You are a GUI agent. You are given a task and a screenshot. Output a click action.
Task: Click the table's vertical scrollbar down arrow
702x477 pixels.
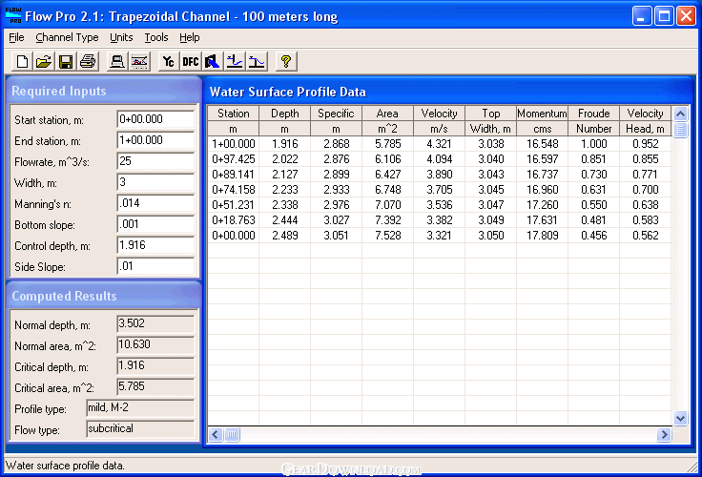[x=680, y=418]
